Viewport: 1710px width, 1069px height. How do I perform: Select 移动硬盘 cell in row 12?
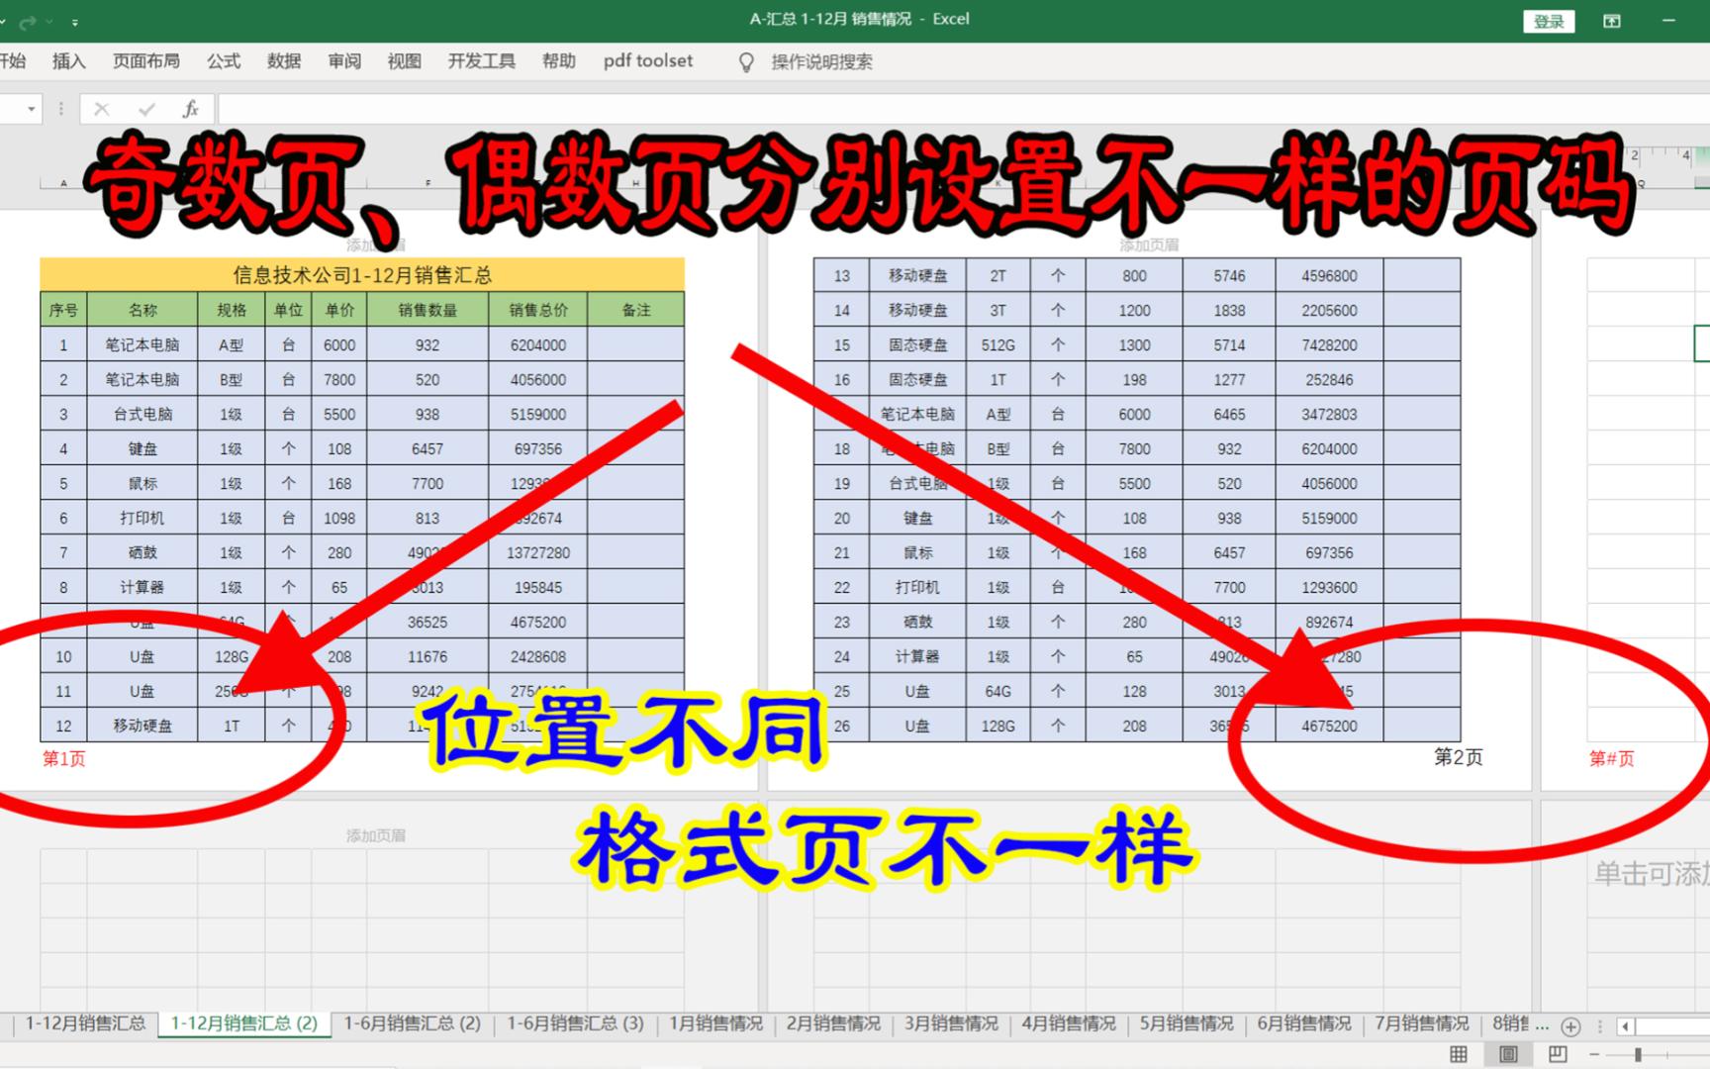click(142, 726)
